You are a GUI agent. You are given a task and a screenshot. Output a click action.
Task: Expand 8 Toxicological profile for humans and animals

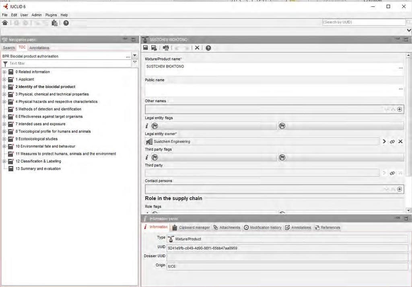[x=4, y=131]
